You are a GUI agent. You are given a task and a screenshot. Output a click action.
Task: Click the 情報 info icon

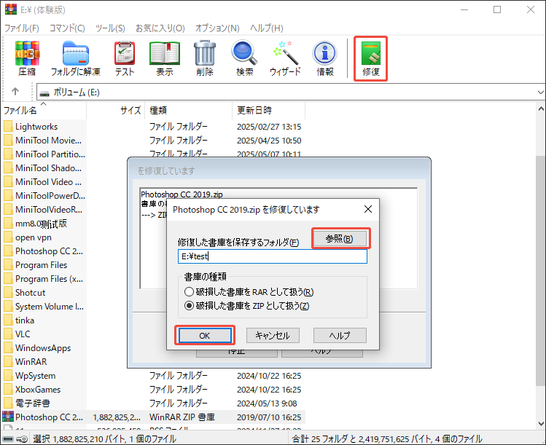(325, 53)
